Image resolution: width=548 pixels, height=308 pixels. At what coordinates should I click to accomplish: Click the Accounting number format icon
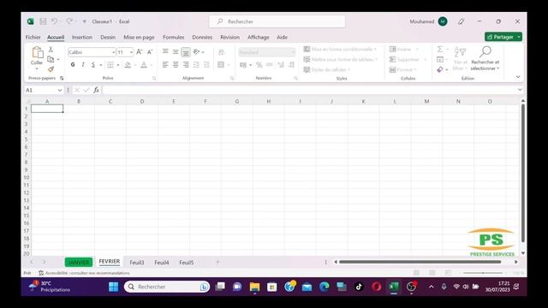tap(243, 65)
